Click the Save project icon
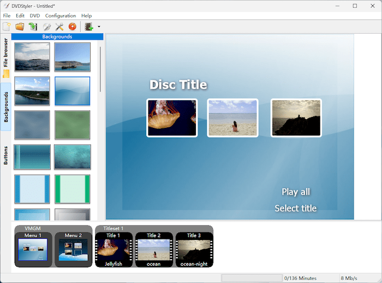 click(33, 26)
